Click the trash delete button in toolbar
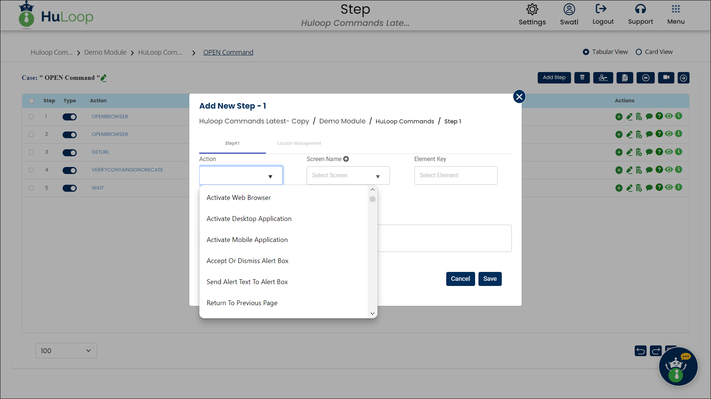This screenshot has width=711, height=399. point(582,78)
